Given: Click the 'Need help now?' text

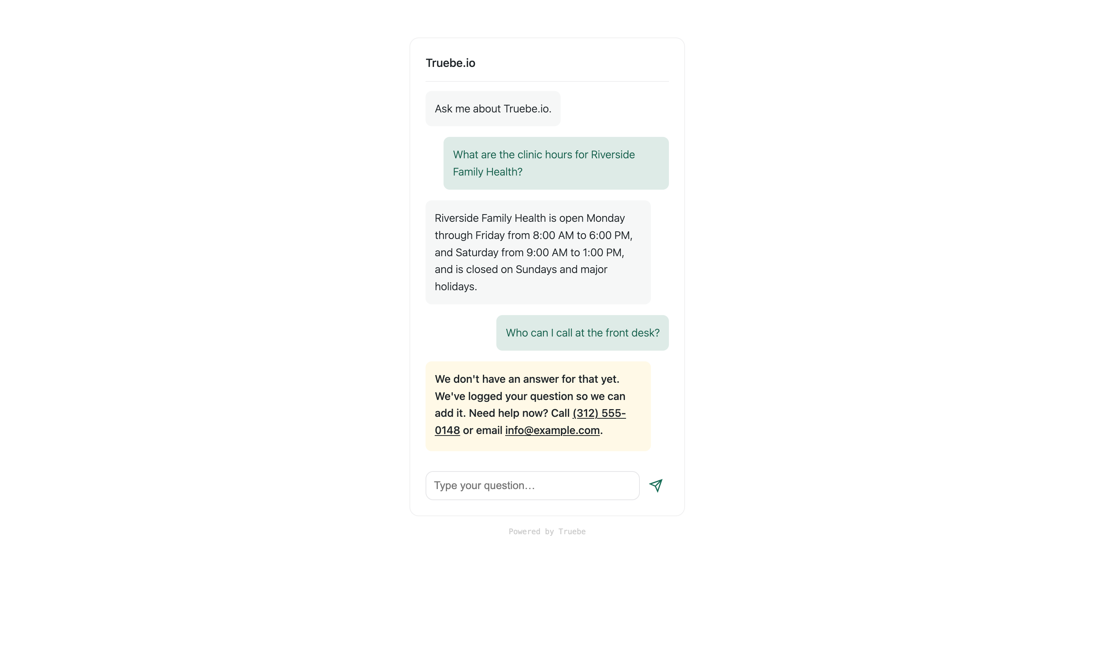Looking at the screenshot, I should [508, 413].
